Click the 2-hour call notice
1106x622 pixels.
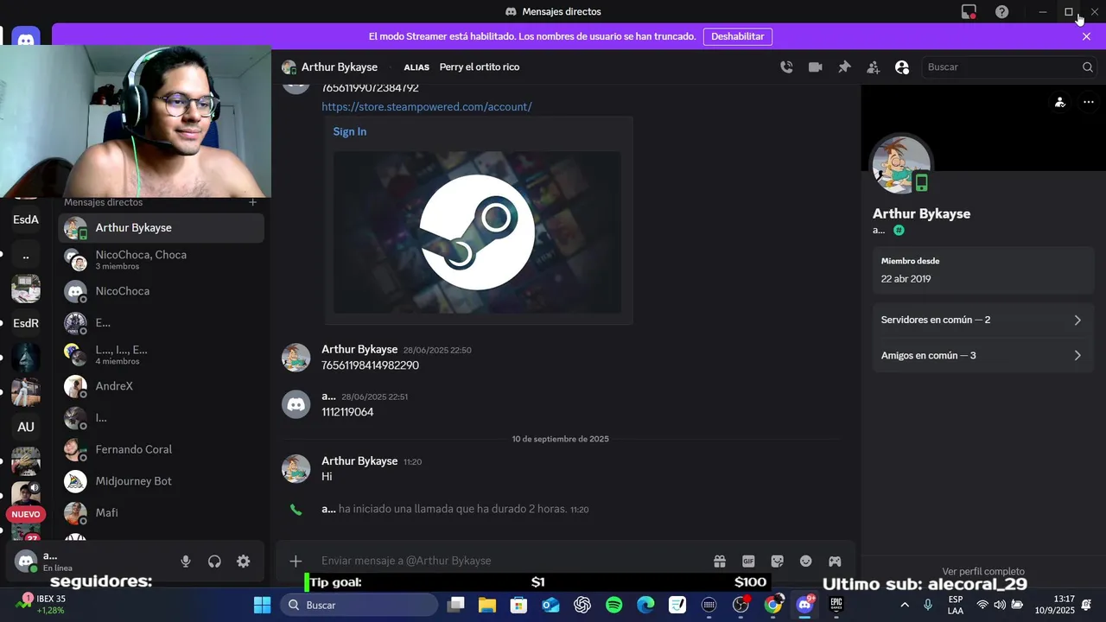(453, 510)
